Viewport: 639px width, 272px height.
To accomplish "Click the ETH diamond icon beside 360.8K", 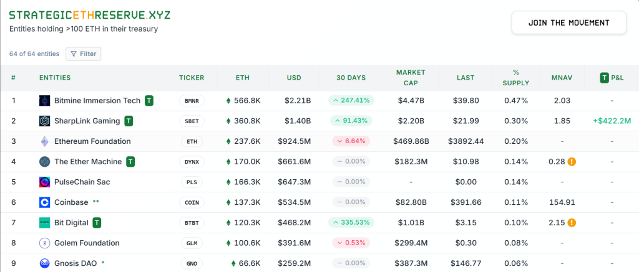I will [228, 121].
